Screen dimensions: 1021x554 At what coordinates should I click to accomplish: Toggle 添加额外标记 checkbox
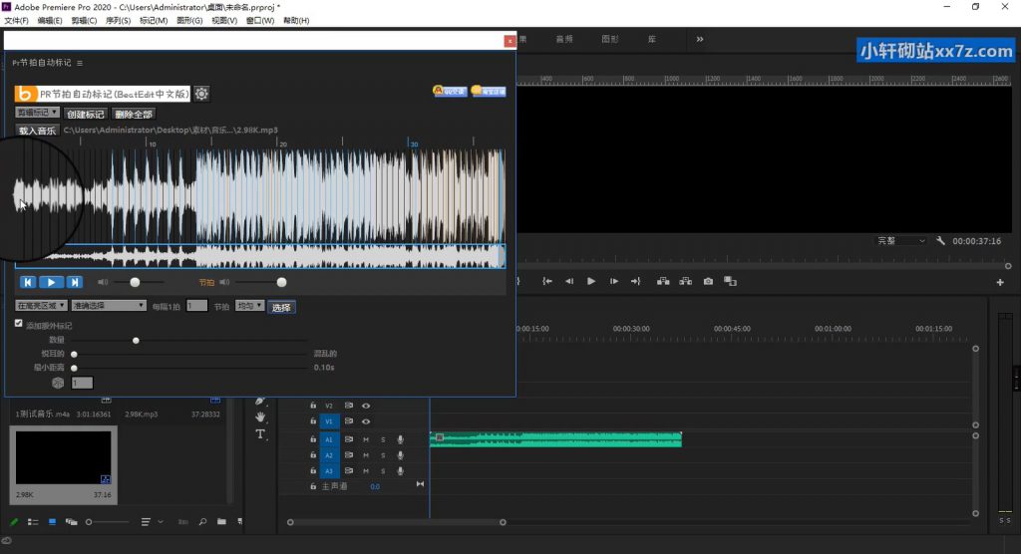click(x=18, y=323)
